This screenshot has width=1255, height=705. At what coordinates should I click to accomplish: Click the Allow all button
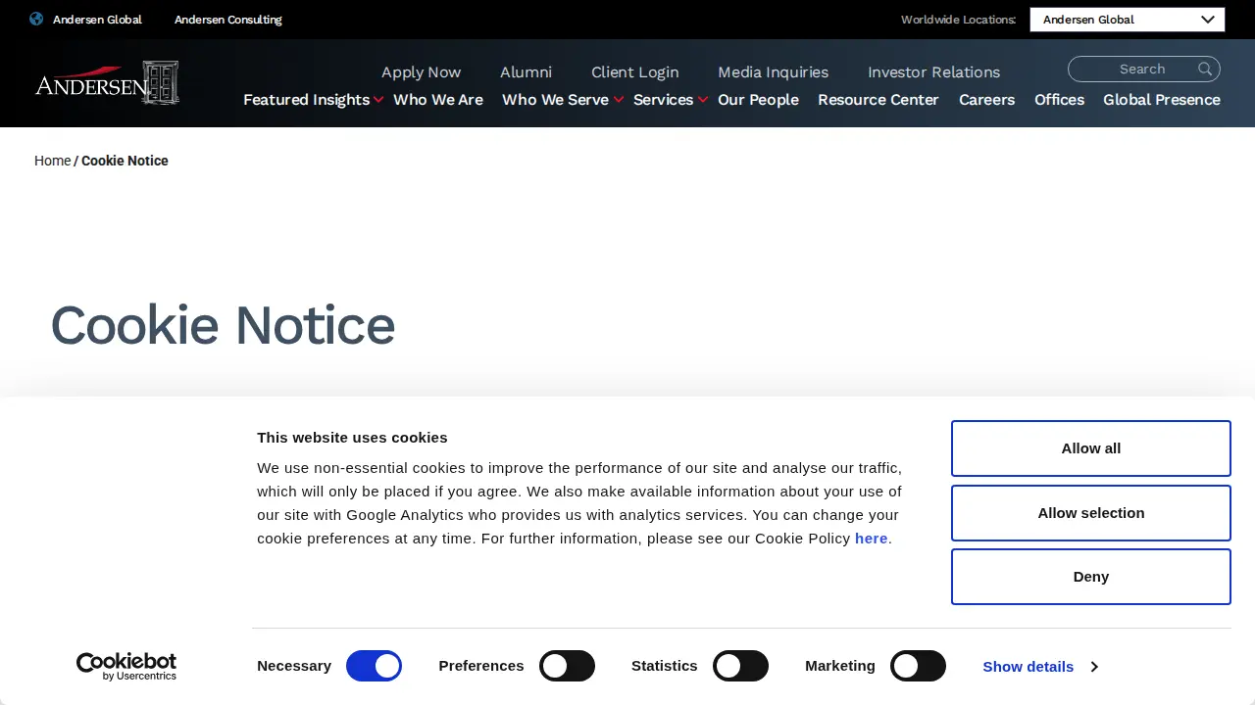click(1091, 448)
